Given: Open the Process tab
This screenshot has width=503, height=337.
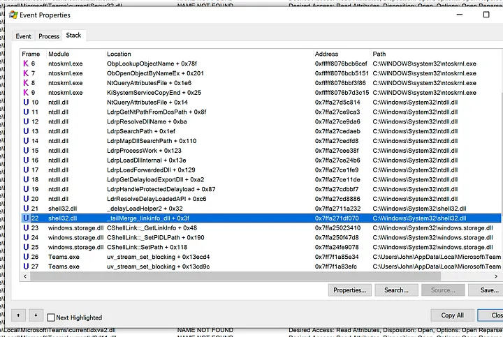Looking at the screenshot, I should (49, 36).
